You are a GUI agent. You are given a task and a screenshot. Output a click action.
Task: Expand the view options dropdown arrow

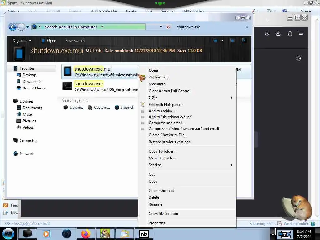pyautogui.click(x=222, y=41)
